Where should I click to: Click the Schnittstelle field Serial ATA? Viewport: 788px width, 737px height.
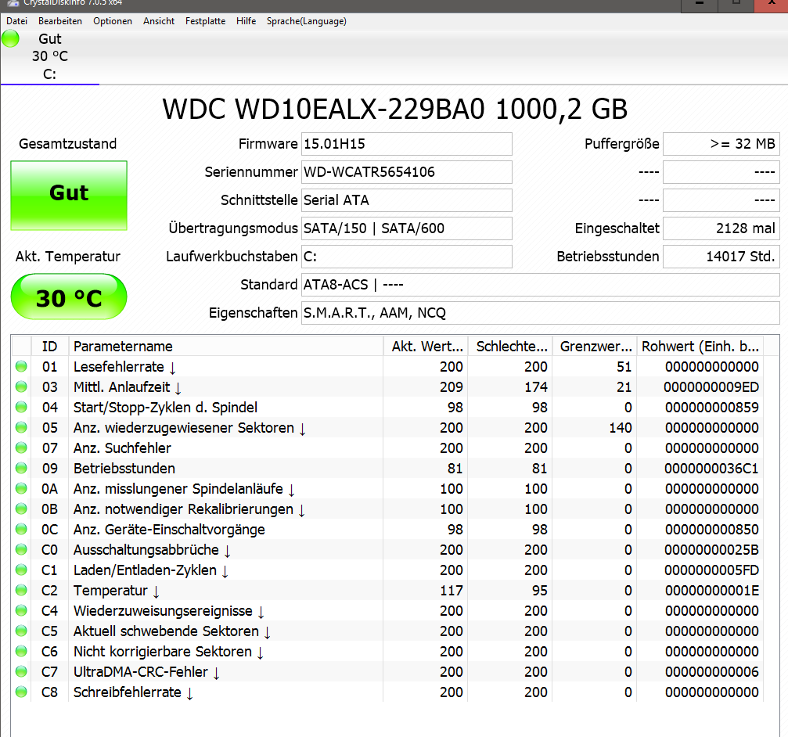(407, 200)
